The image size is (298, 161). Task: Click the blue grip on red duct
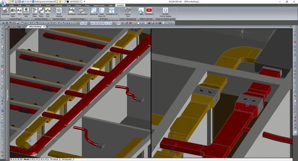coord(247,105)
